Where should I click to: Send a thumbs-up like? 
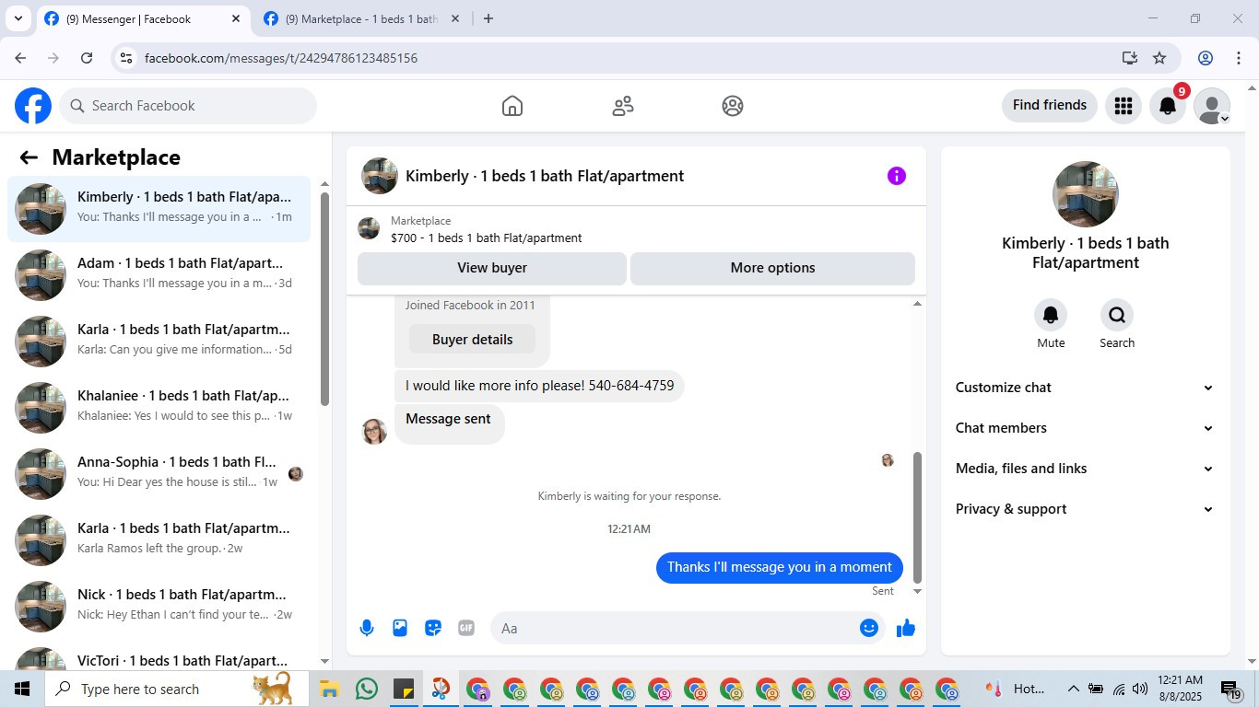point(906,628)
